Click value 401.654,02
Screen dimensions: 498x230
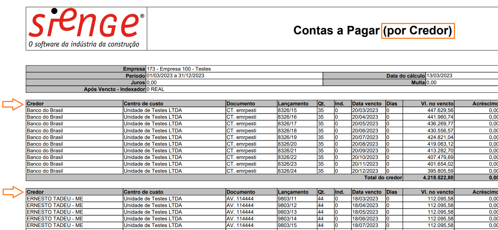click(441, 164)
